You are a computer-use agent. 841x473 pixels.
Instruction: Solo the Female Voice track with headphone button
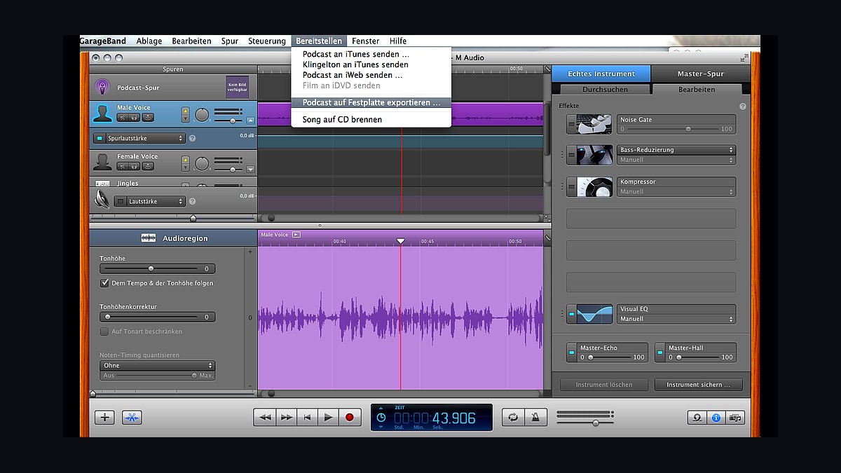coord(135,166)
